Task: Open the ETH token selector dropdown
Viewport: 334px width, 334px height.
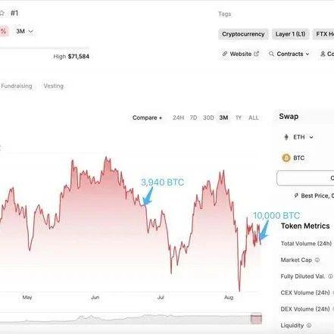Action: (x=298, y=137)
